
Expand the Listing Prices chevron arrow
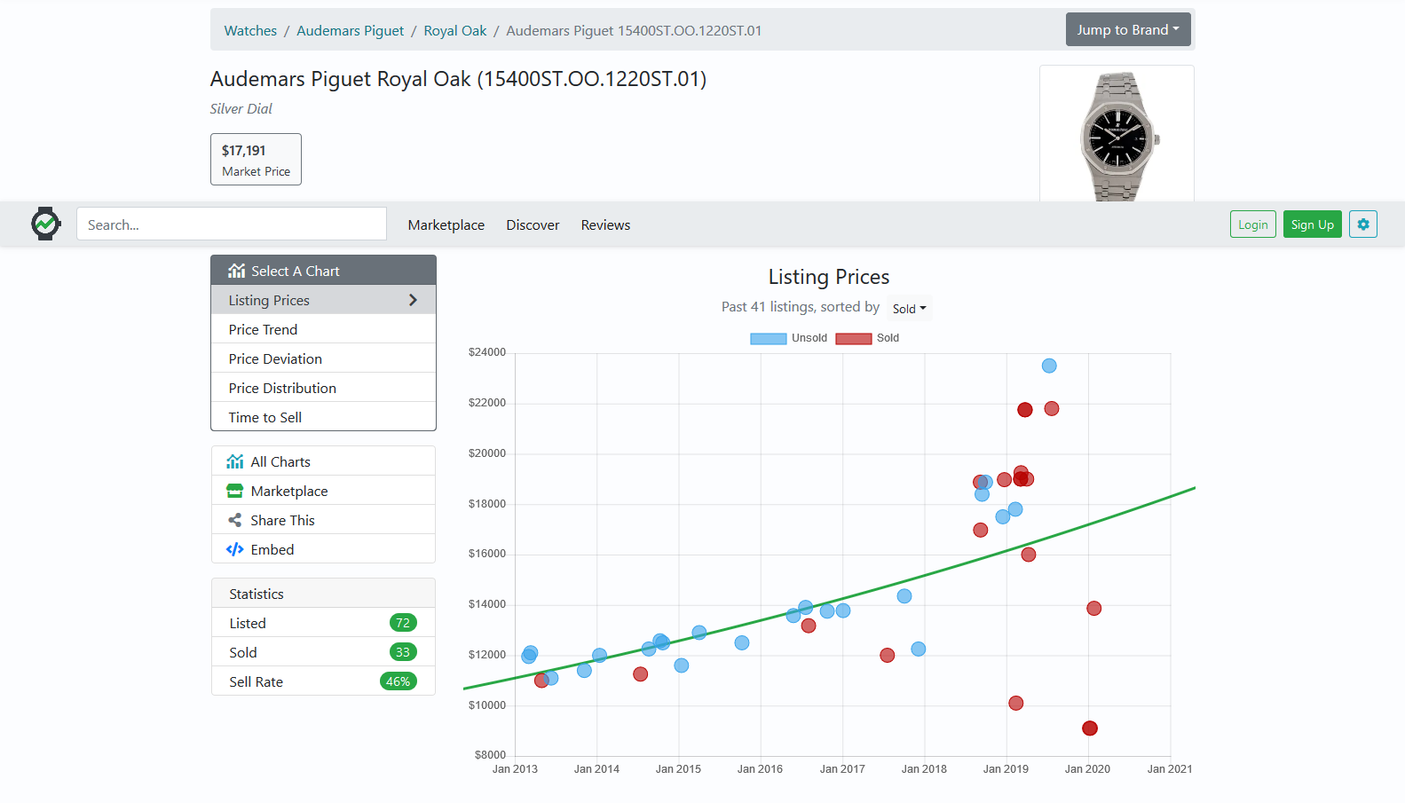(413, 300)
